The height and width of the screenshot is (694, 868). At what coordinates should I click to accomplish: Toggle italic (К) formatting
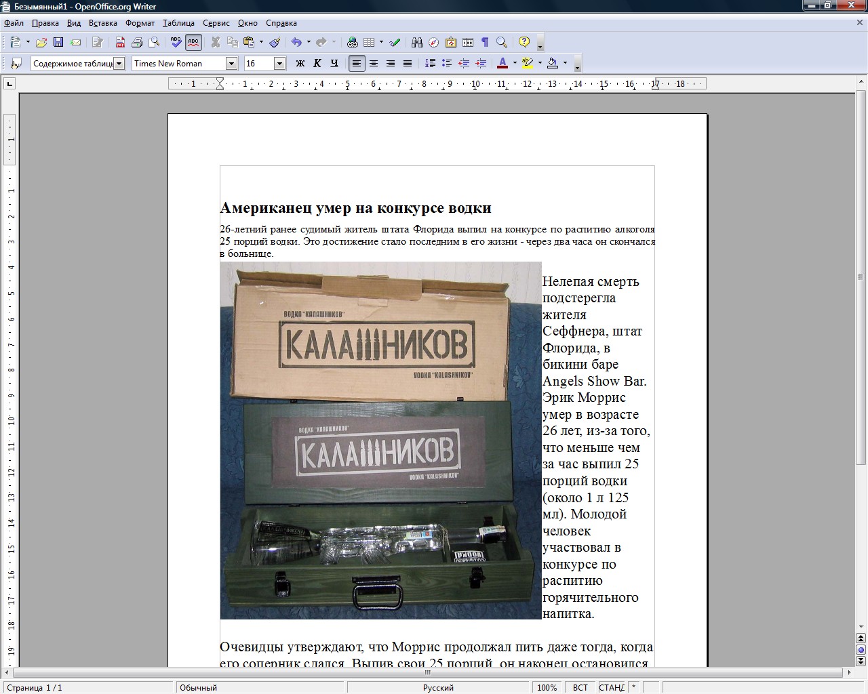point(317,63)
